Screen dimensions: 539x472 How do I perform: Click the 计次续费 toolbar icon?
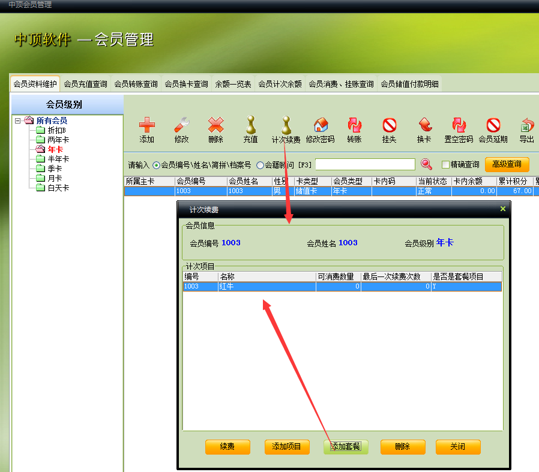(x=286, y=125)
